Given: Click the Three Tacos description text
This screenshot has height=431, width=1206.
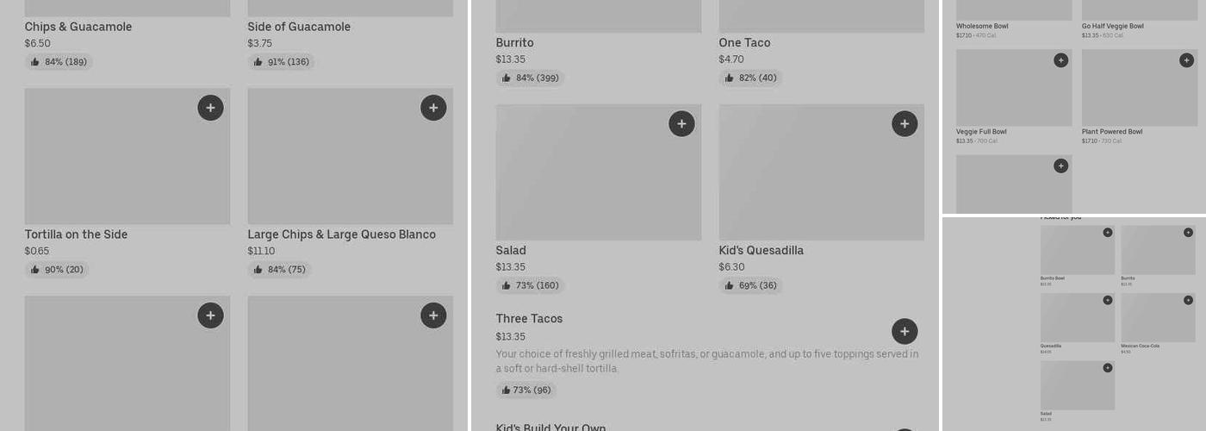Looking at the screenshot, I should (706, 361).
